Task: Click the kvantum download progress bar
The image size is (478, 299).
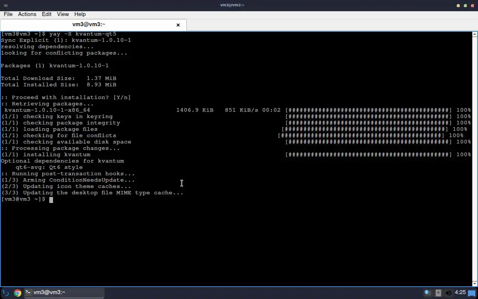Action: pyautogui.click(x=369, y=110)
